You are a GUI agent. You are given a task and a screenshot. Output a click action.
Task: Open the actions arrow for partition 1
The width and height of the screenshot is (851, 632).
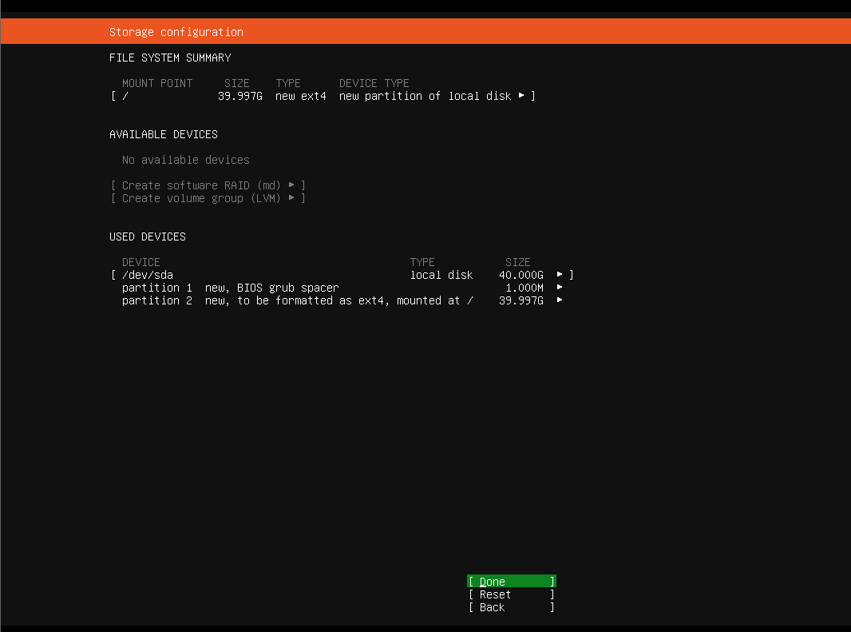point(560,288)
